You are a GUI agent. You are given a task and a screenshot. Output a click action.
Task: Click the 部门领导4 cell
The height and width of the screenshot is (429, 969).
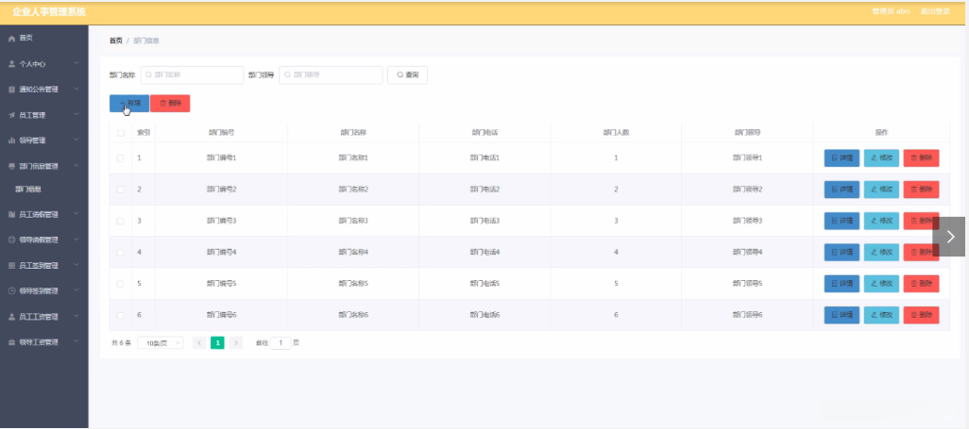[747, 253]
